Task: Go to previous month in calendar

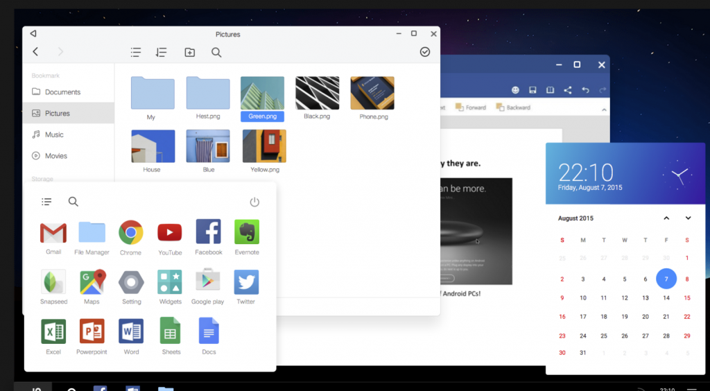Action: (666, 218)
